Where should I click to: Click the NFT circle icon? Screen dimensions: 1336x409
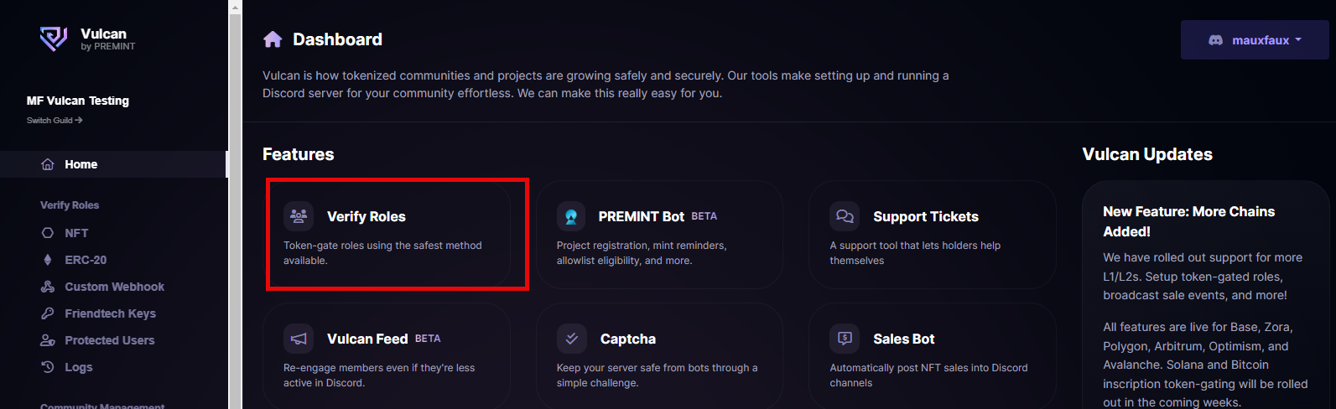[48, 233]
